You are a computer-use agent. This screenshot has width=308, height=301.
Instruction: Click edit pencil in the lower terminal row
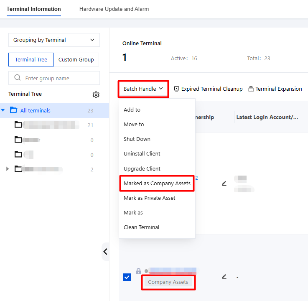coord(224,277)
